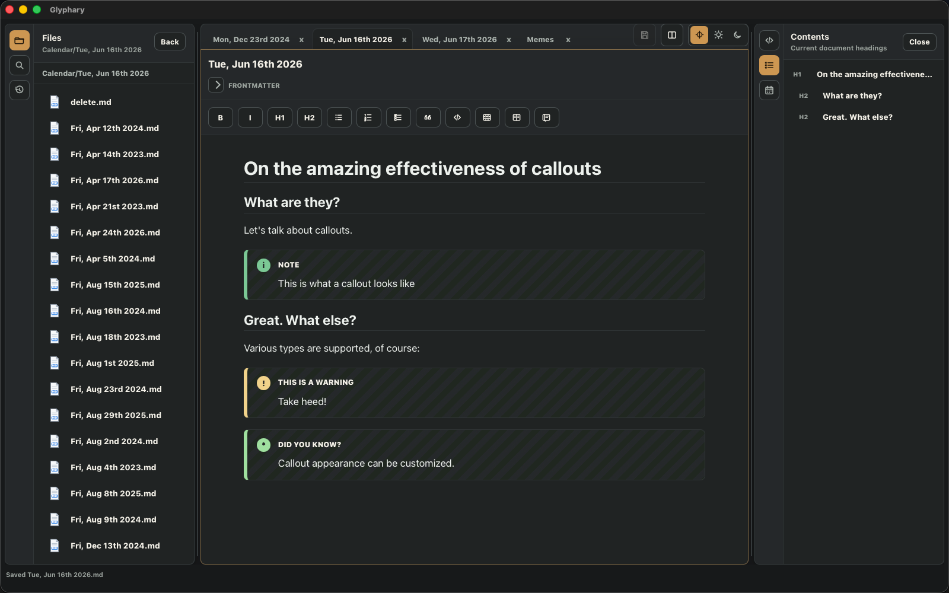Select the Tue, Jun 16th 2026 tab
The width and height of the screenshot is (949, 593).
point(356,40)
